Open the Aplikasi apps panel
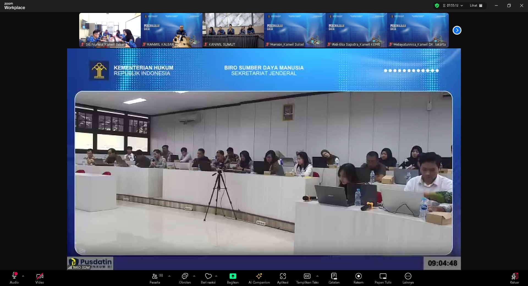This screenshot has width=528, height=286. 283,278
